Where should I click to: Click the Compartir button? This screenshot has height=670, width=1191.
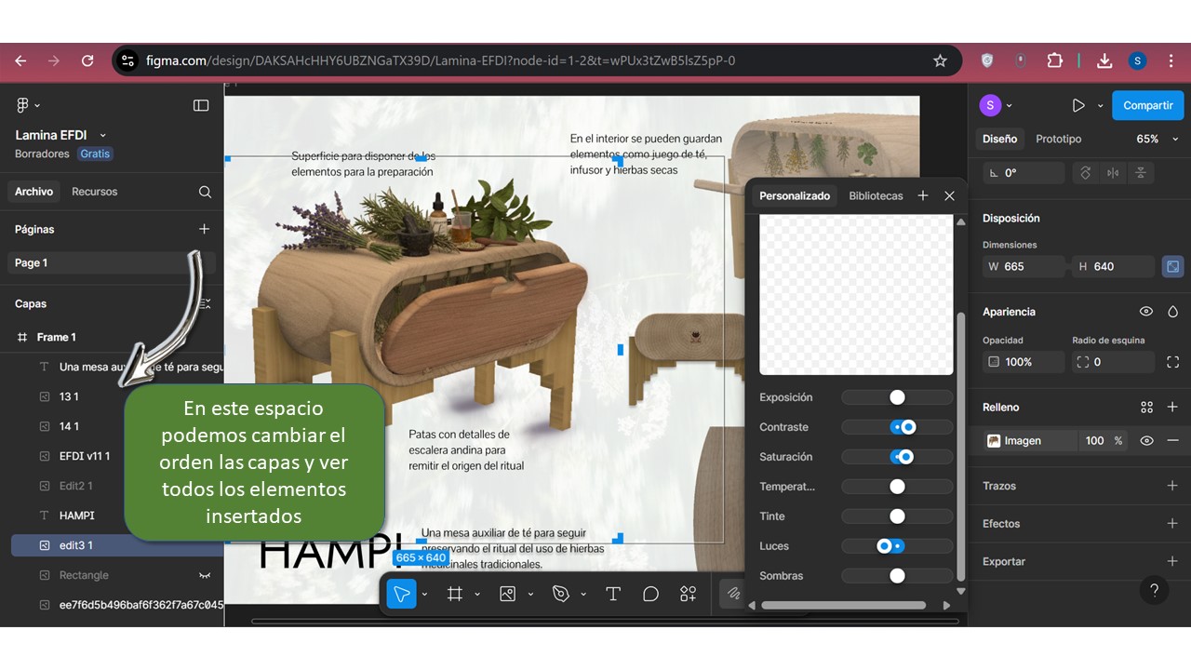point(1147,105)
